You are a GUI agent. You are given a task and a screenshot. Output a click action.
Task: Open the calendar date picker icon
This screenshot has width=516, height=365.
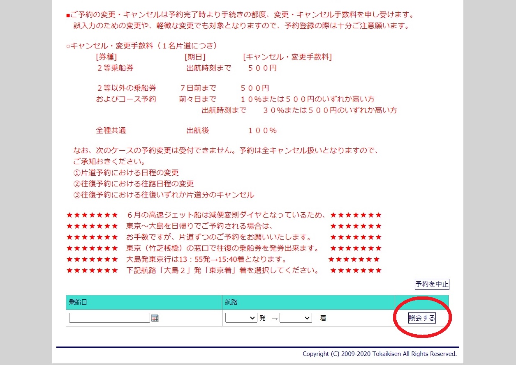(155, 318)
